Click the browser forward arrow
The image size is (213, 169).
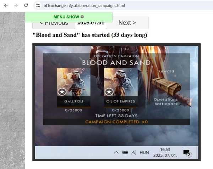tap(16, 6)
